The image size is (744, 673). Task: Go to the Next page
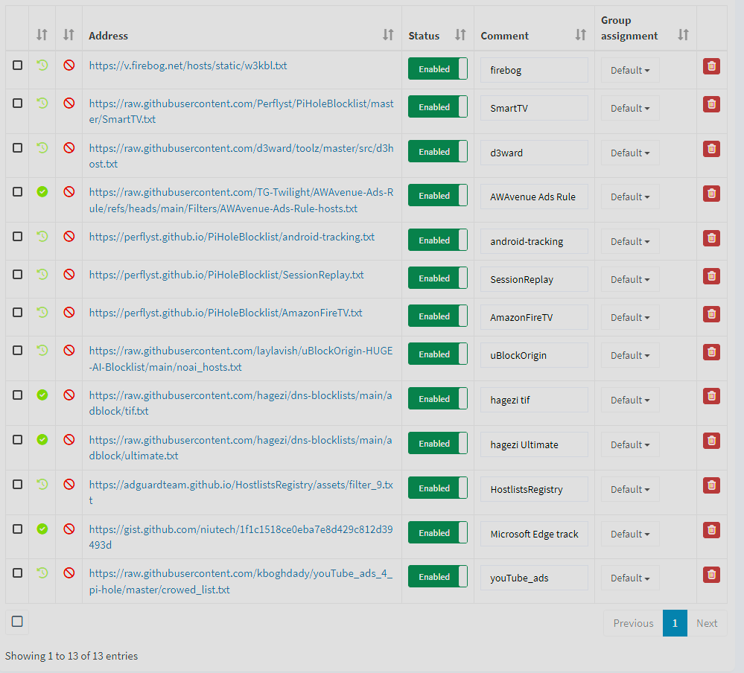(x=707, y=623)
